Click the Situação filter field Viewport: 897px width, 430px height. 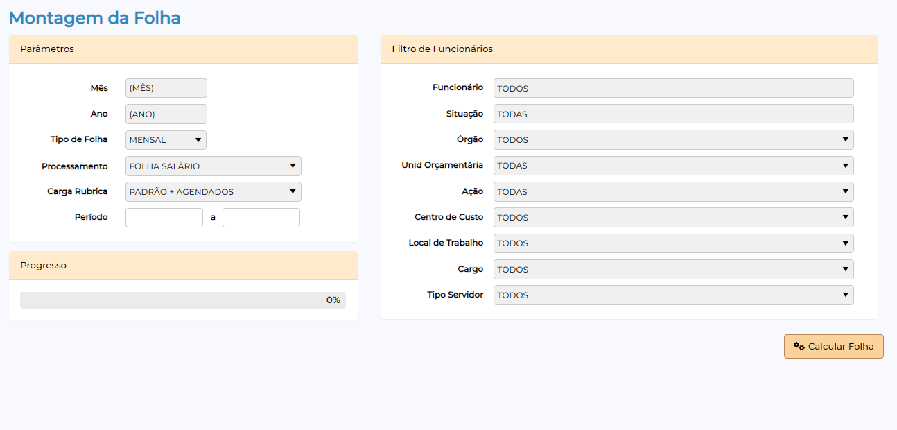tap(672, 114)
